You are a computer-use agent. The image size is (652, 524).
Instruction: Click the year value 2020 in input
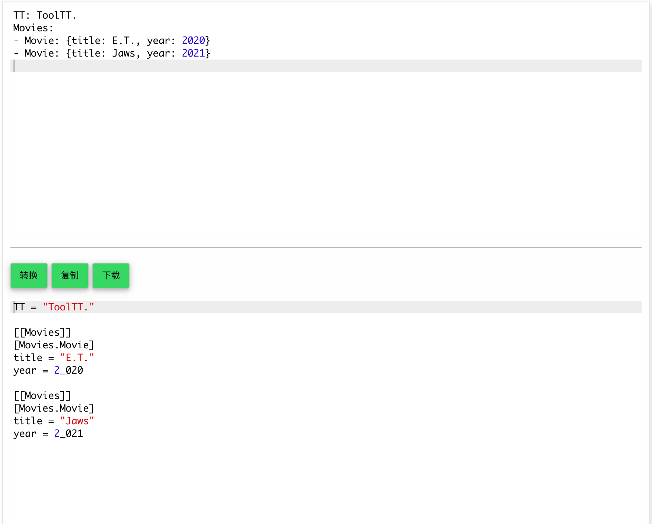pyautogui.click(x=193, y=41)
